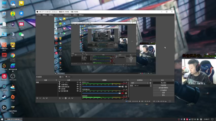Hide the video capture device source
Image resolution: width=216 pixels, height=121 pixels.
pos(77,87)
